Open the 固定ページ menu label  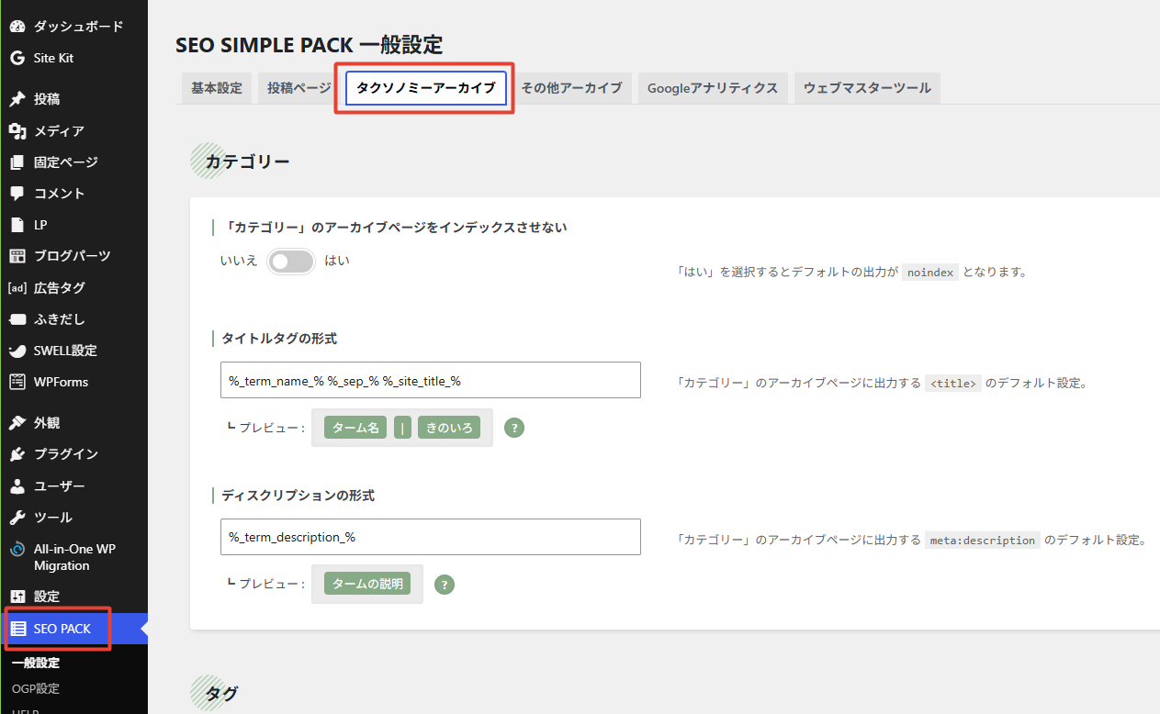click(x=65, y=162)
